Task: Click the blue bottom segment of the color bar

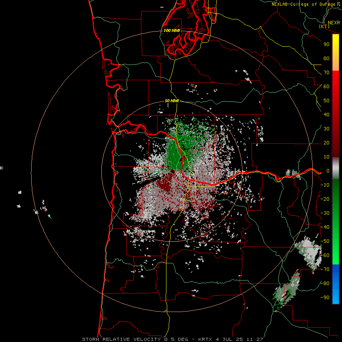Action: [336, 284]
